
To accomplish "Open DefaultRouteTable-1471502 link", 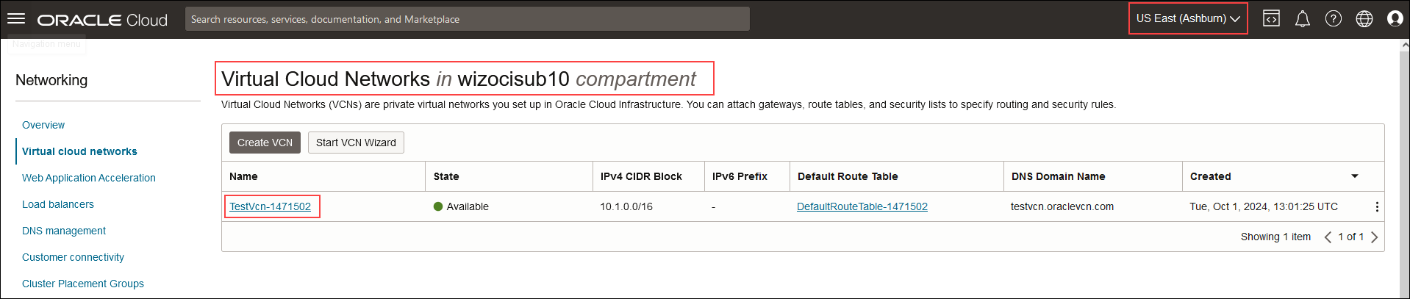I will (x=862, y=206).
